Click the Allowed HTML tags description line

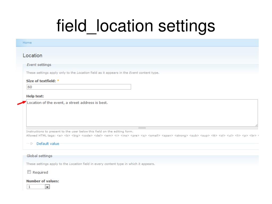(142, 135)
